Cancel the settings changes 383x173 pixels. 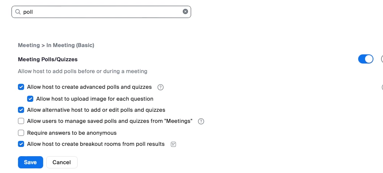pyautogui.click(x=62, y=162)
